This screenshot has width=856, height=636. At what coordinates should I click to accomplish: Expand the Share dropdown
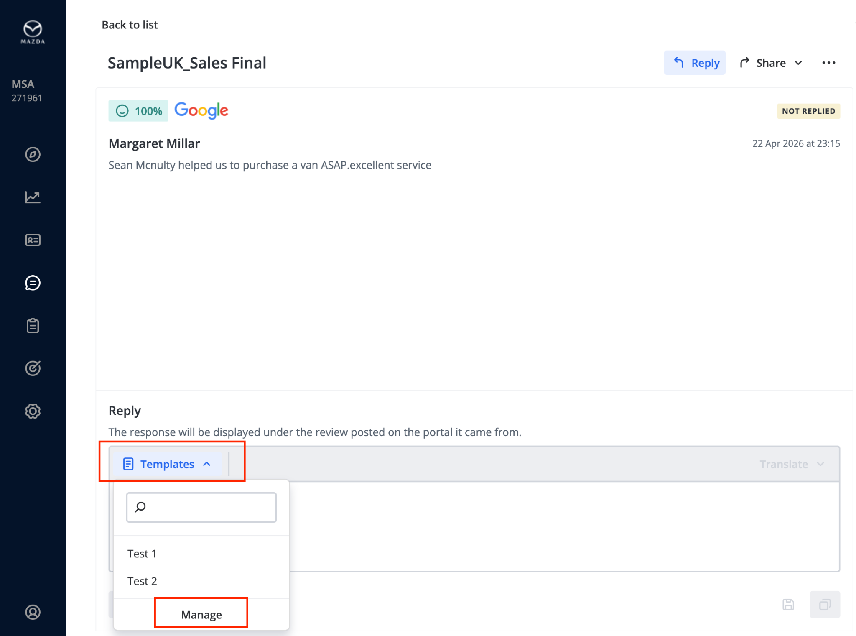(x=771, y=63)
